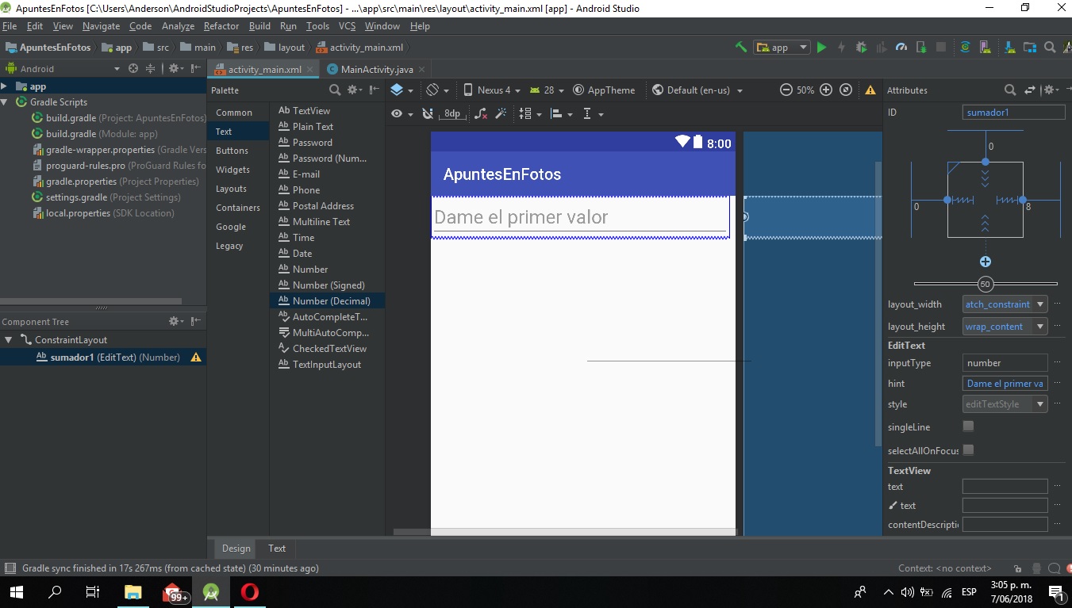
Task: Start the Debug app bug icon
Action: pos(862,48)
